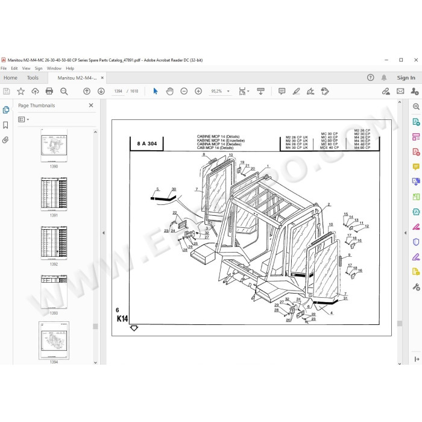This screenshot has height=422, width=422.
Task: Zoom in with the plus button
Action: 198,91
